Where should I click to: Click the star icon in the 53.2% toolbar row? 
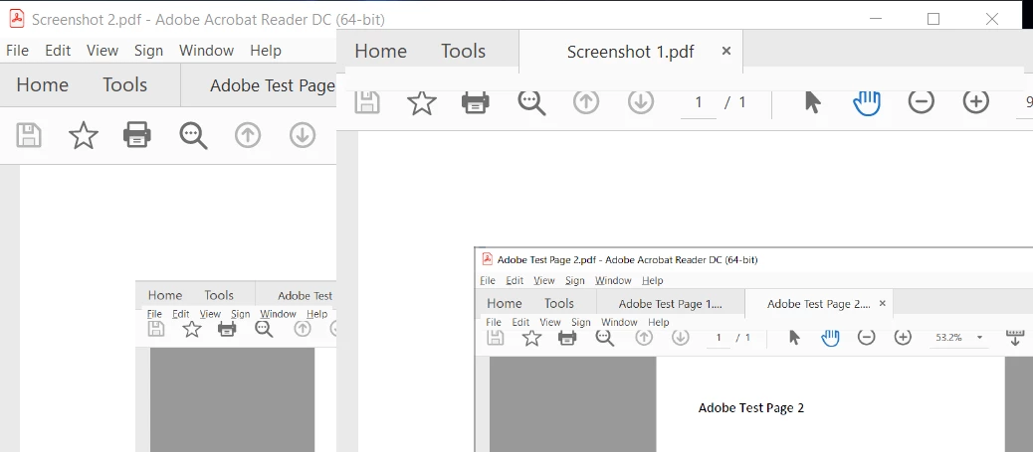click(531, 338)
